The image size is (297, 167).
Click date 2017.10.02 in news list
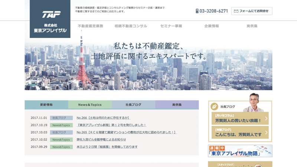click(x=39, y=140)
